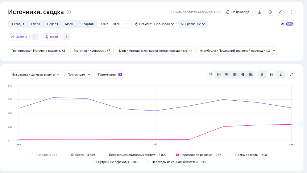Click the collapse chart icon
This screenshot has height=173, width=307.
(x=291, y=74)
